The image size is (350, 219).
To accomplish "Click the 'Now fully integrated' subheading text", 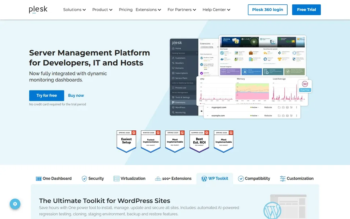I will point(68,77).
